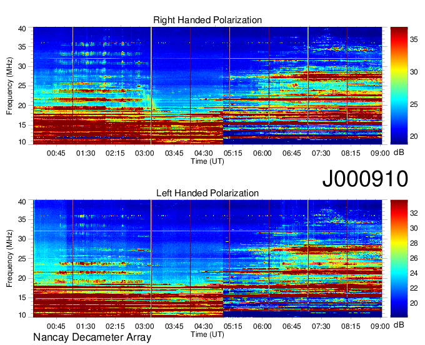Image resolution: width=425 pixels, height=345 pixels.
Task: Click the 02:15 time tick of the upper plot
Action: tap(115, 153)
